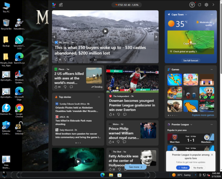Open Top stories more options menu
222x179 pixels.
click(x=99, y=97)
